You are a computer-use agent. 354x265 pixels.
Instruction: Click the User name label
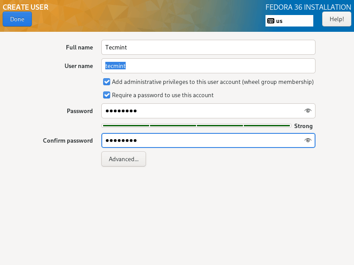tap(79, 66)
